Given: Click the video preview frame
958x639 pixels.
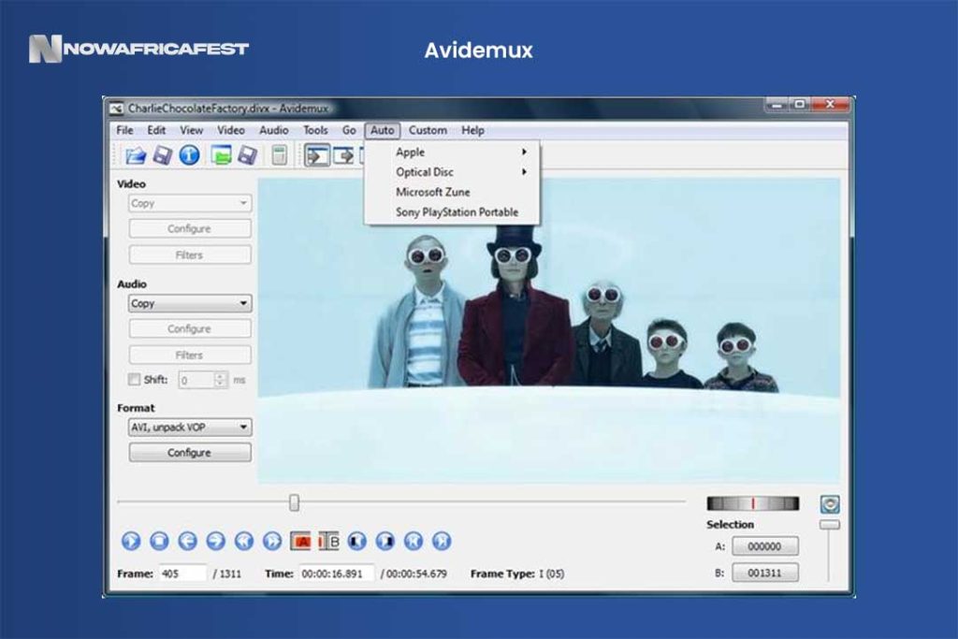Looking at the screenshot, I should [x=548, y=330].
